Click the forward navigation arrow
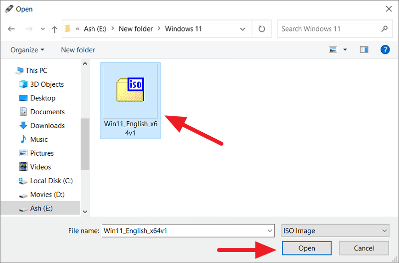Viewport: 399px width, 263px height. (x=29, y=29)
